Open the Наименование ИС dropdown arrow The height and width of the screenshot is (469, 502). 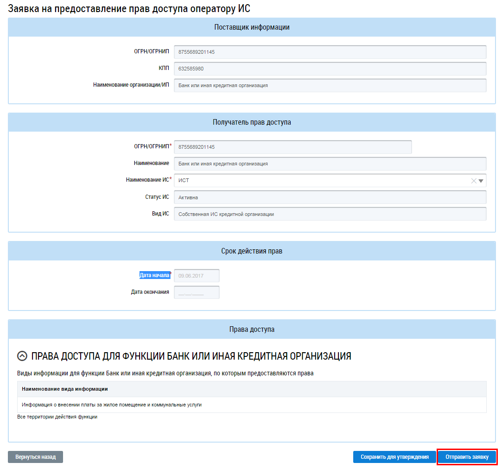point(481,181)
